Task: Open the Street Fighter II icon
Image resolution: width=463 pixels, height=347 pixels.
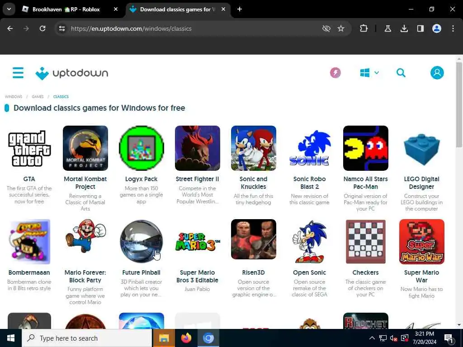Action: point(198,148)
